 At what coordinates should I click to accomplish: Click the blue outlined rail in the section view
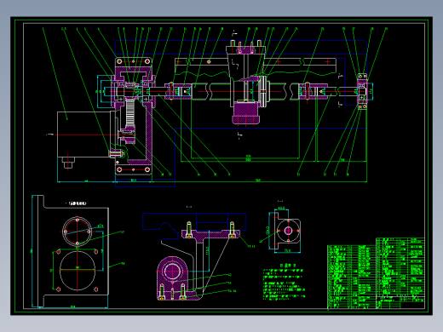coord(194,221)
